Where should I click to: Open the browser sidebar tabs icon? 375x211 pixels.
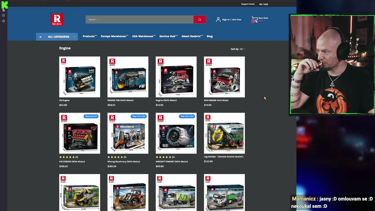pos(4,10)
